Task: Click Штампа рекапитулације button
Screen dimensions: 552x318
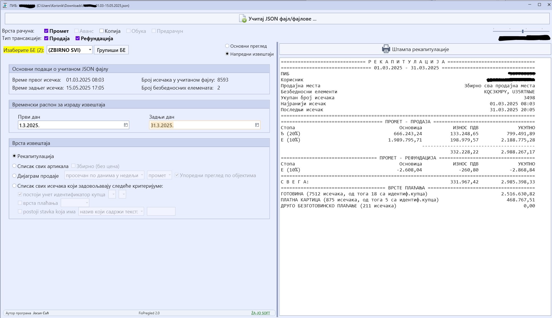Action: (x=415, y=49)
